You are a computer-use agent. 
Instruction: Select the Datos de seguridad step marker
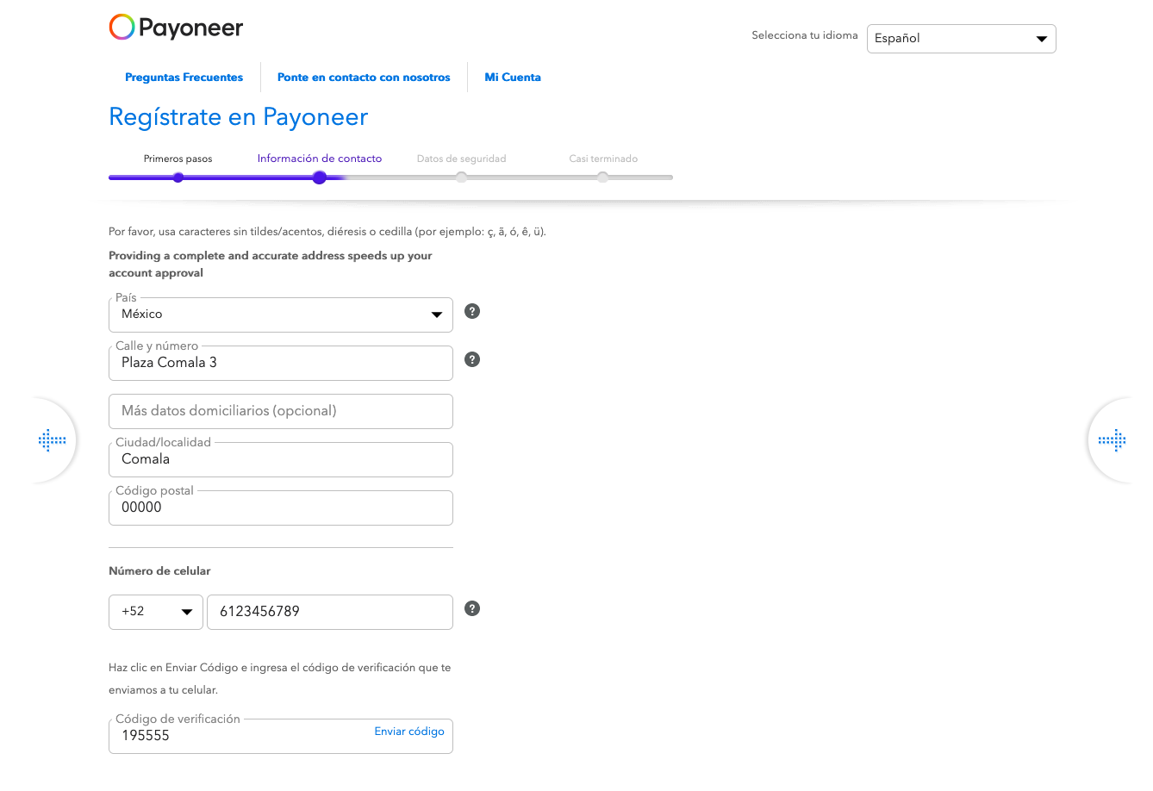[462, 178]
